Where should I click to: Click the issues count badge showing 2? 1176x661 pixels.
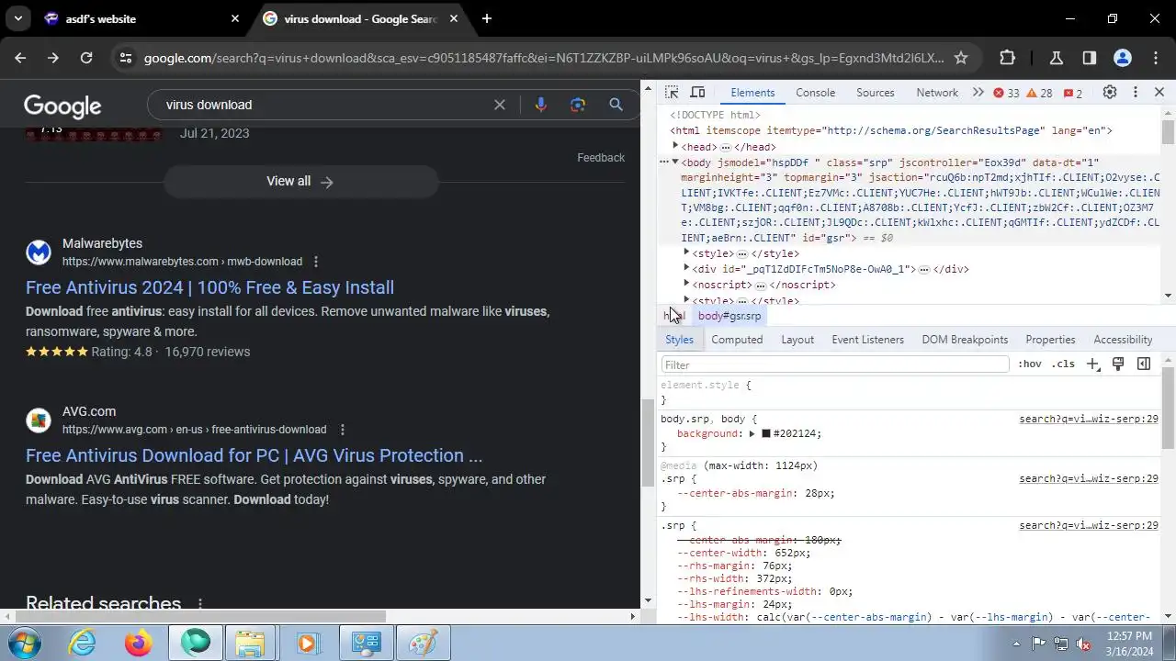[1073, 94]
